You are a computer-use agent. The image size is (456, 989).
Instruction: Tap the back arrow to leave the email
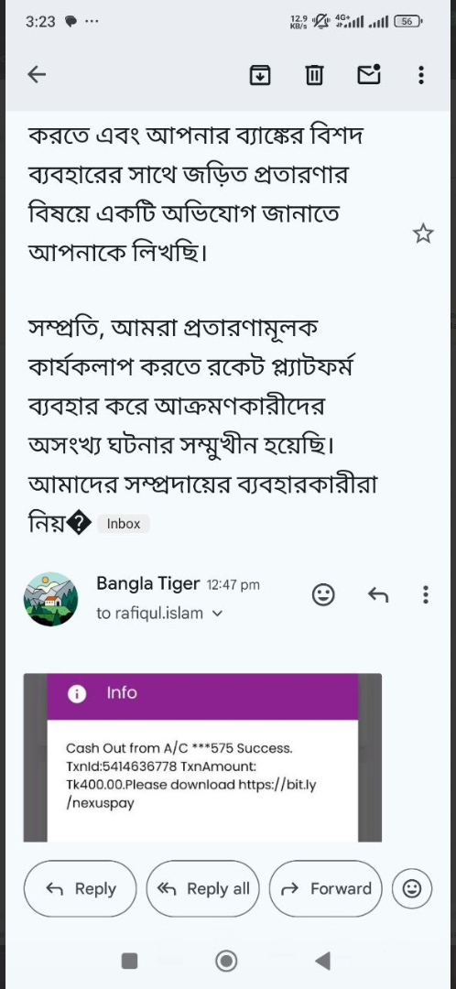pyautogui.click(x=37, y=75)
